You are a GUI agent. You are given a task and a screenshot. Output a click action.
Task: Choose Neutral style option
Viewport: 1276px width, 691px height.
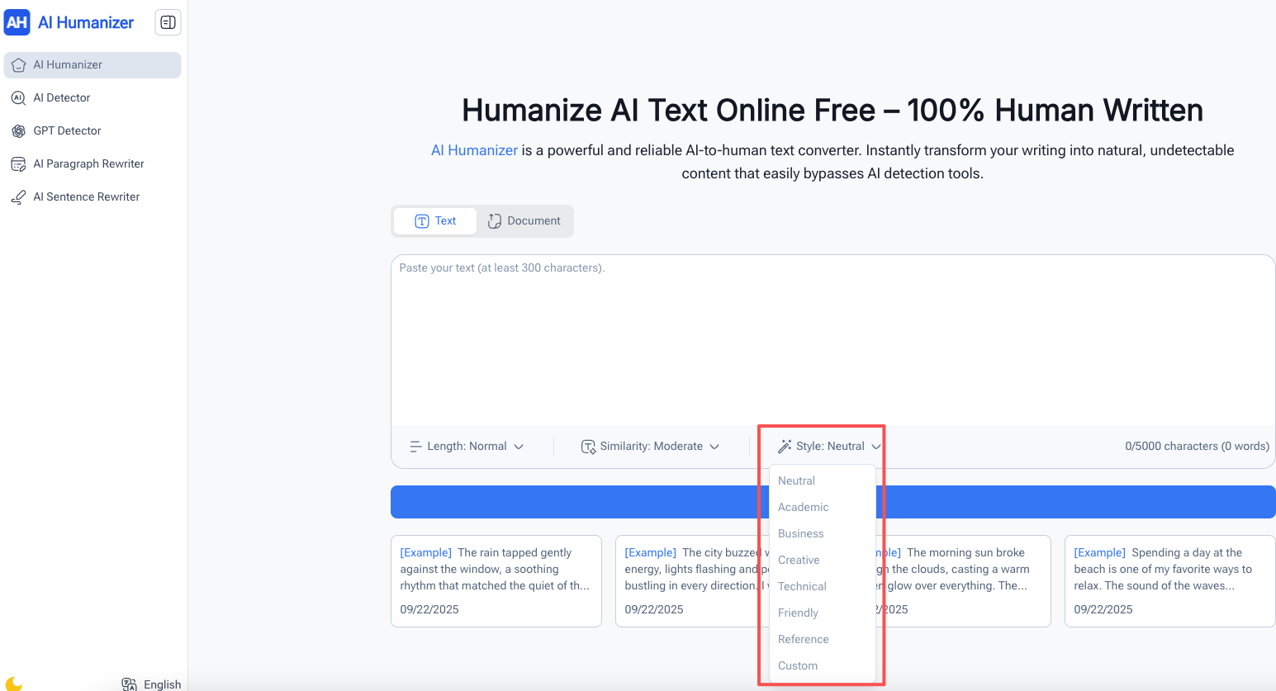tap(823, 480)
